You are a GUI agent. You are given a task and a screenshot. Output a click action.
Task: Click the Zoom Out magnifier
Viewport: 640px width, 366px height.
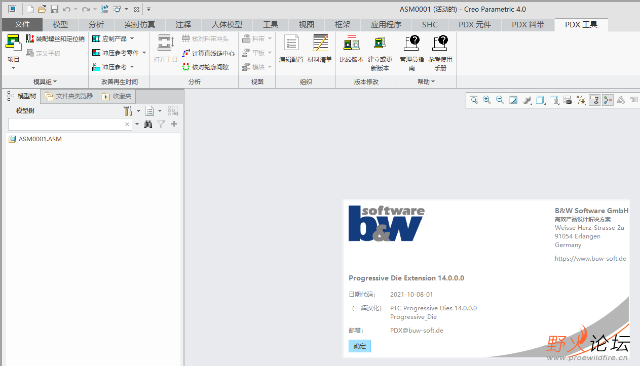pyautogui.click(x=500, y=100)
